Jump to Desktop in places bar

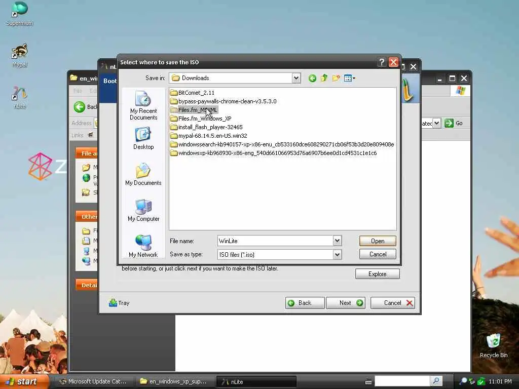click(143, 139)
